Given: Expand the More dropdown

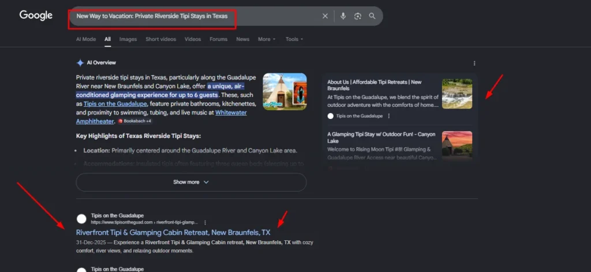Looking at the screenshot, I should [267, 39].
